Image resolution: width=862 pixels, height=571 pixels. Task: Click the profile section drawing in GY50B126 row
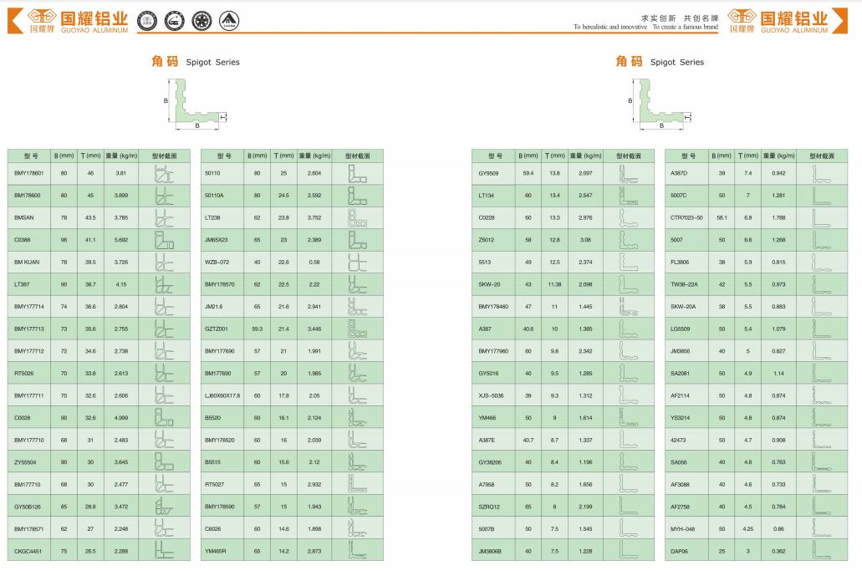164,507
